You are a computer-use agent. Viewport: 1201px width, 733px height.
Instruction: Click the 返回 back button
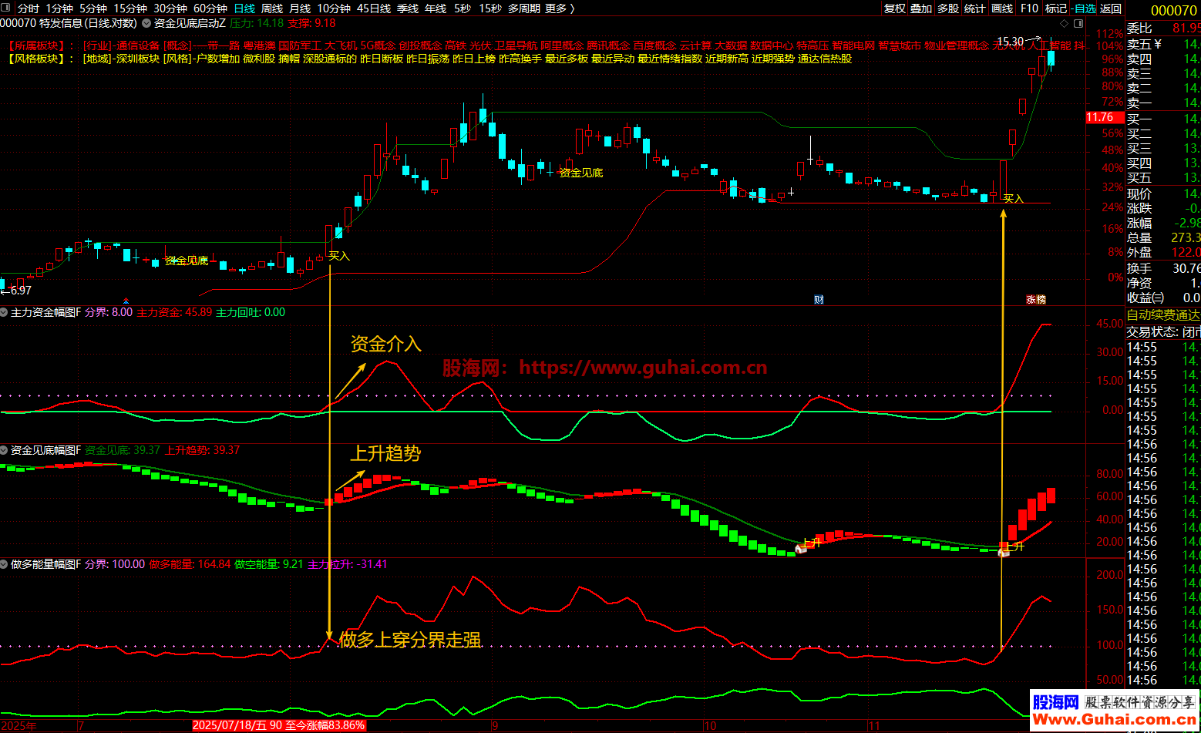coord(1111,8)
